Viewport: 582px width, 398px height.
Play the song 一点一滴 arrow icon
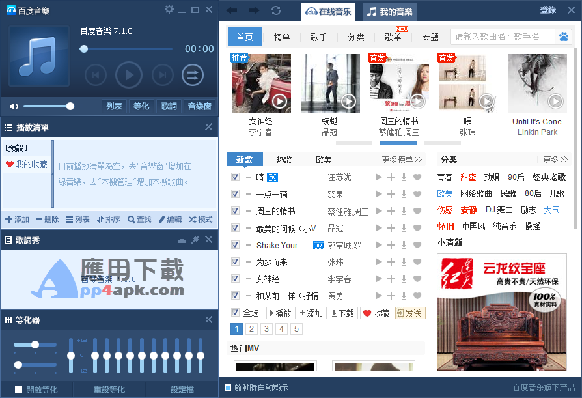[379, 194]
